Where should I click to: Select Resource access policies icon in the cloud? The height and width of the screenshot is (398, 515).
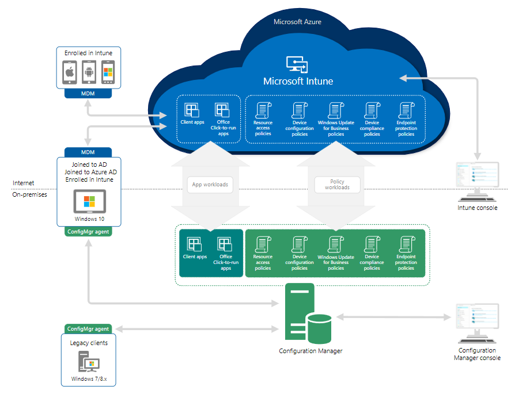[x=263, y=110]
